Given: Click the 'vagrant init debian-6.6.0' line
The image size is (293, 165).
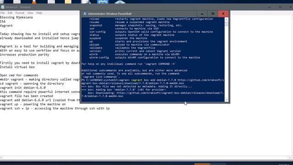Looking at the screenshot, I should (x=23, y=88).
